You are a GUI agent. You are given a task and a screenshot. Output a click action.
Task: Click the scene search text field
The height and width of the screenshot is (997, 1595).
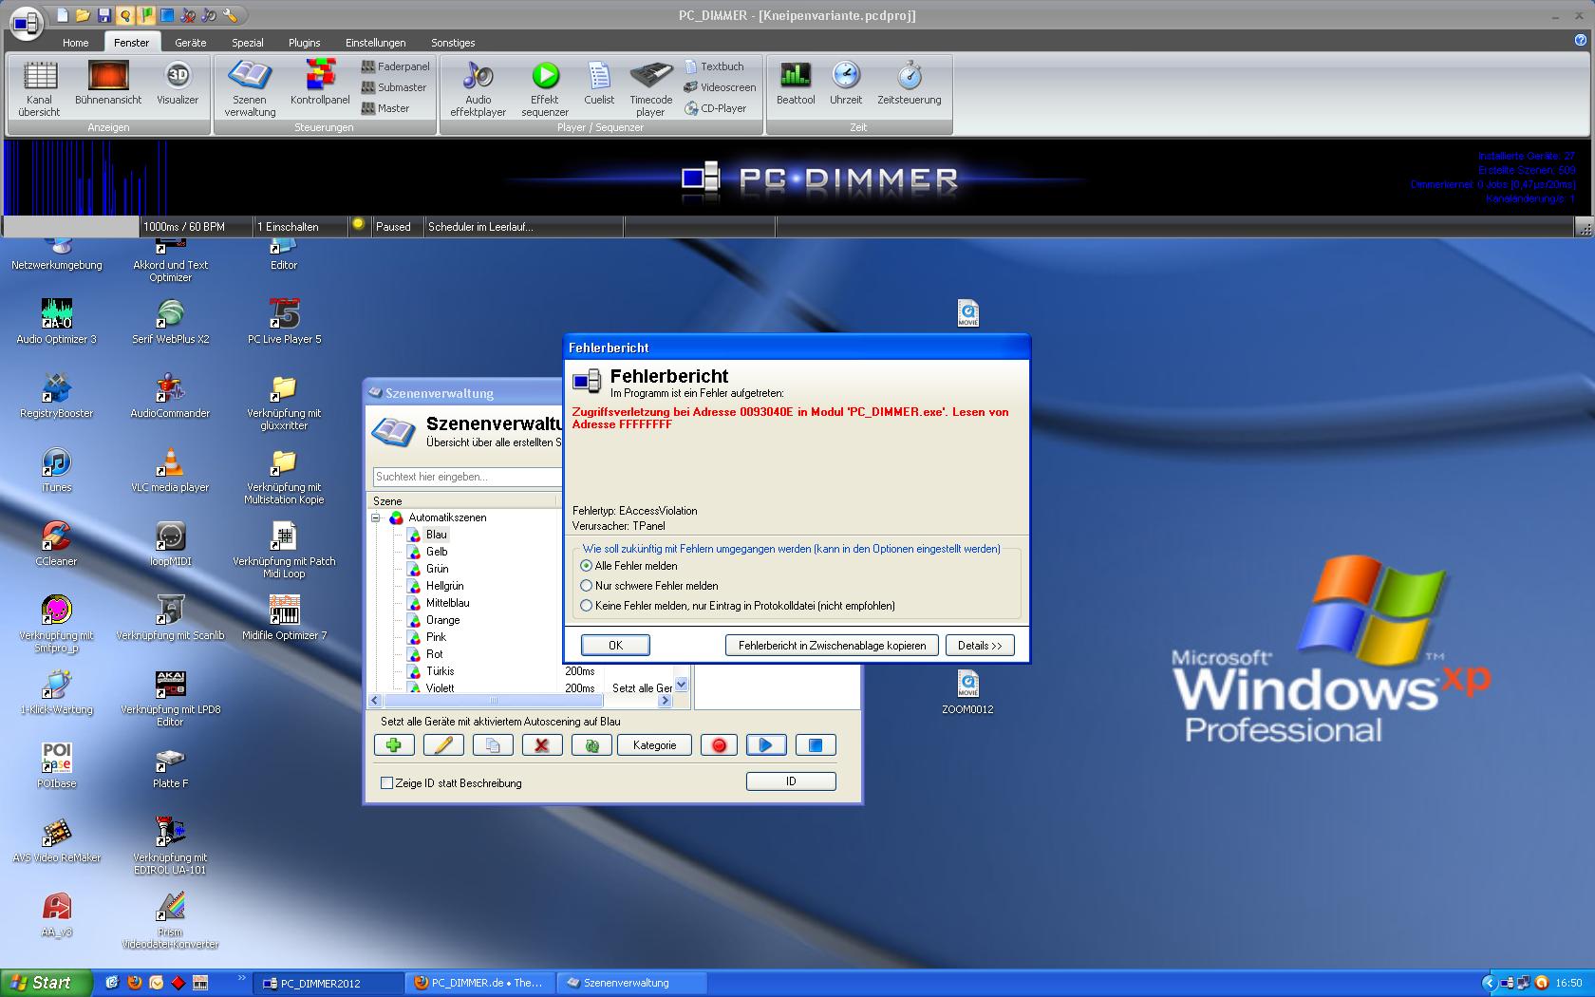pyautogui.click(x=465, y=477)
